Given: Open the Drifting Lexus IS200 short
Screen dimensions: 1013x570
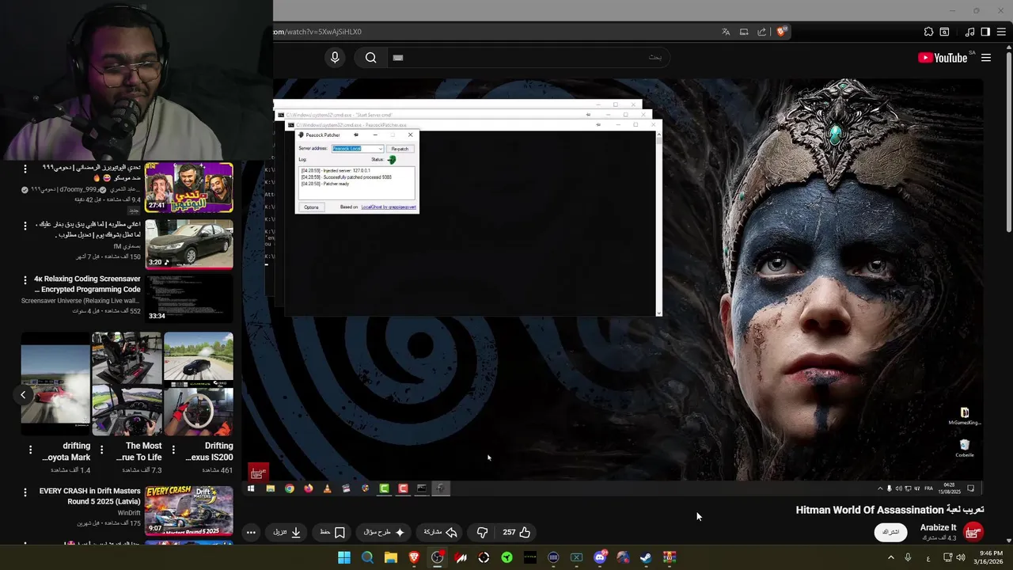Looking at the screenshot, I should pos(199,384).
